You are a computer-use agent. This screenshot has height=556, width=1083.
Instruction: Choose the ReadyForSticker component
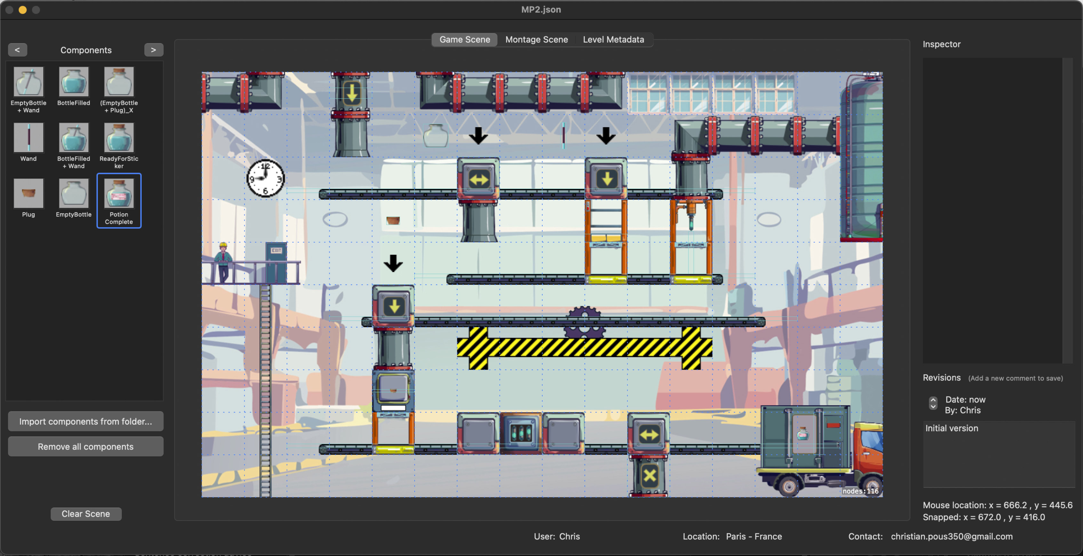point(119,138)
